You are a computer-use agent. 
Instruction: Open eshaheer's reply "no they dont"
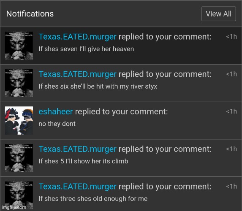[x=57, y=124]
